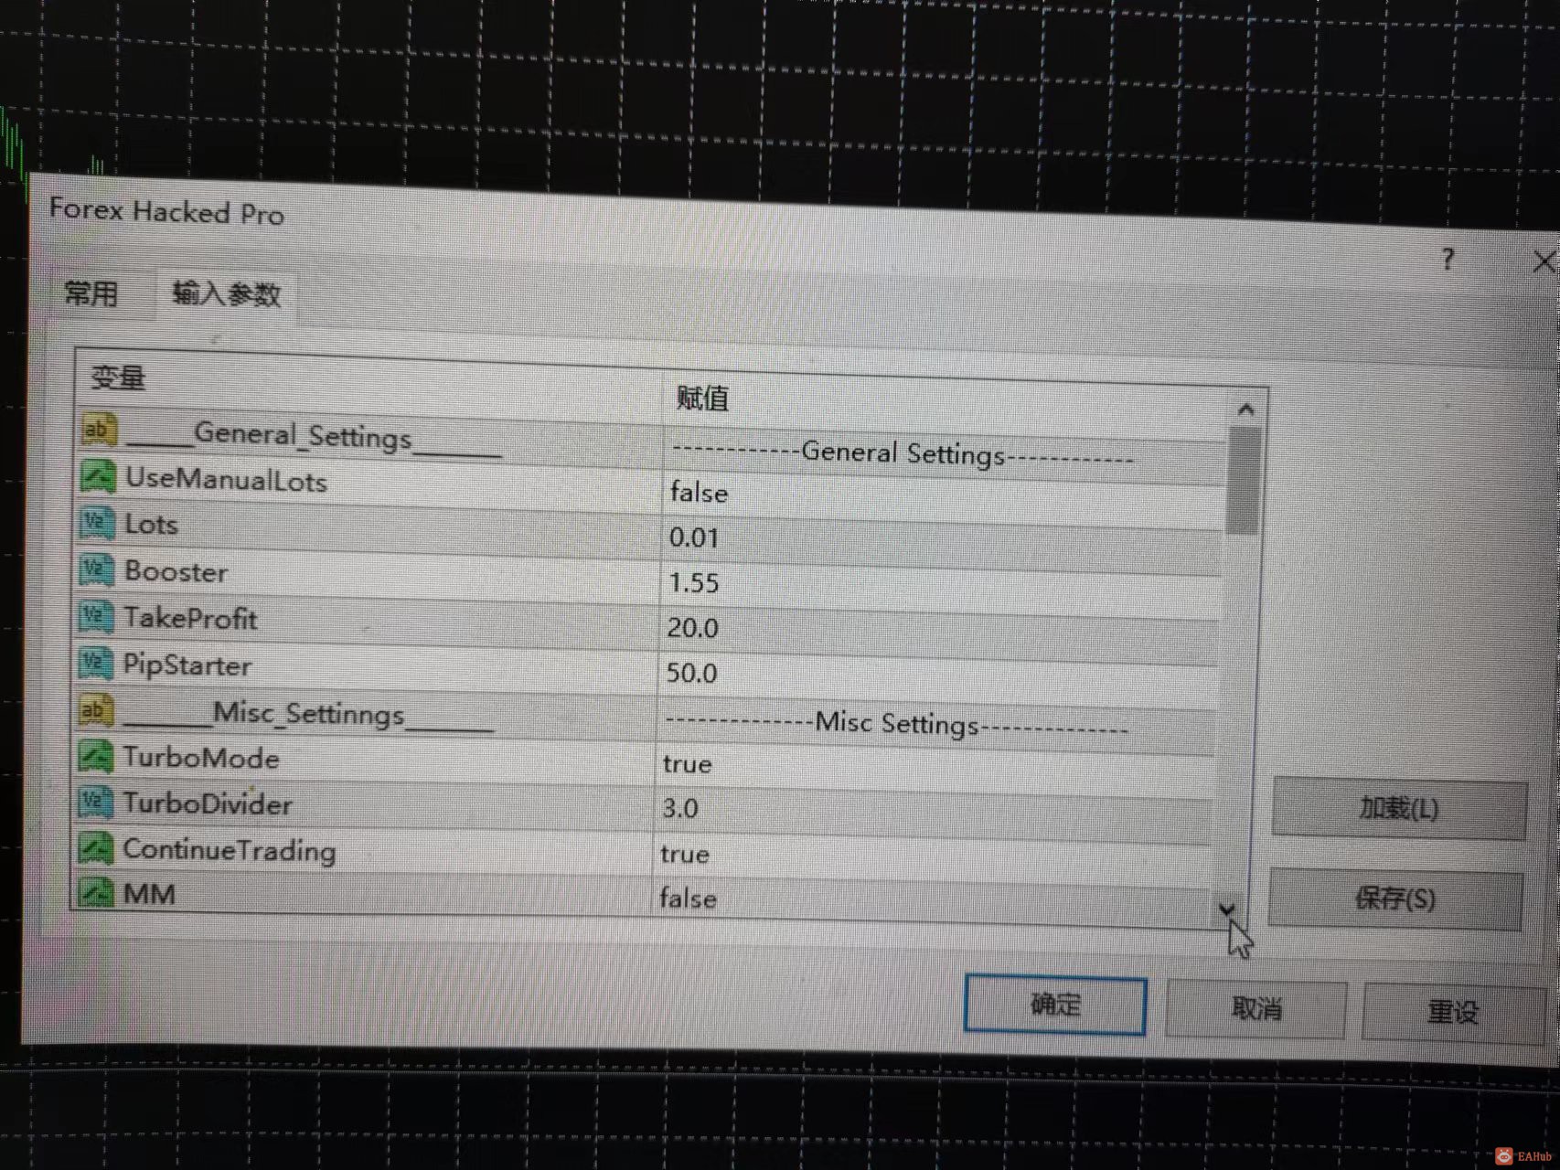Click the MM boolean variable icon

[95, 891]
